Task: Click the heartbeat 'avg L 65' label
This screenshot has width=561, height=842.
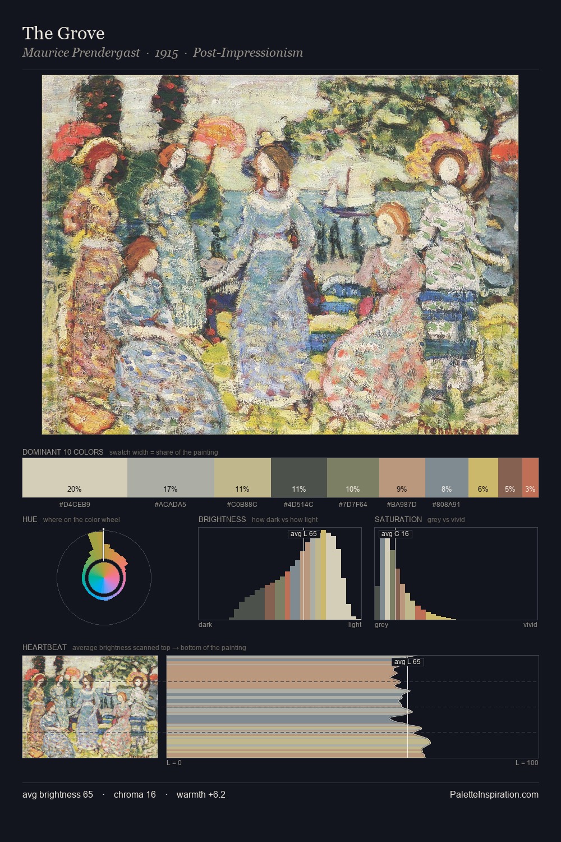Action: click(407, 662)
